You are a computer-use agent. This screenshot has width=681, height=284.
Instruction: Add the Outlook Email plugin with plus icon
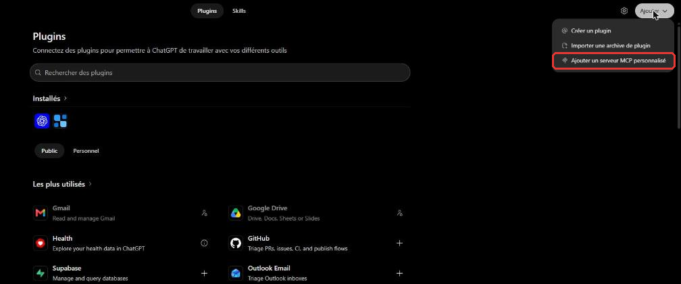click(399, 273)
